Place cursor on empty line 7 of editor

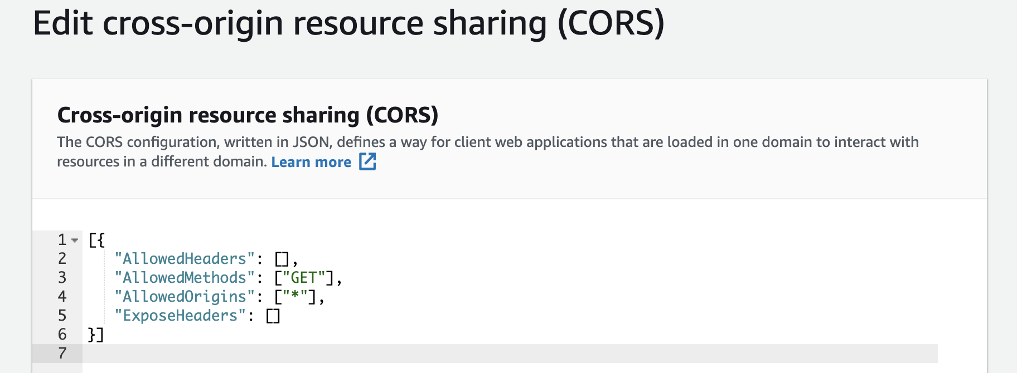tap(510, 354)
